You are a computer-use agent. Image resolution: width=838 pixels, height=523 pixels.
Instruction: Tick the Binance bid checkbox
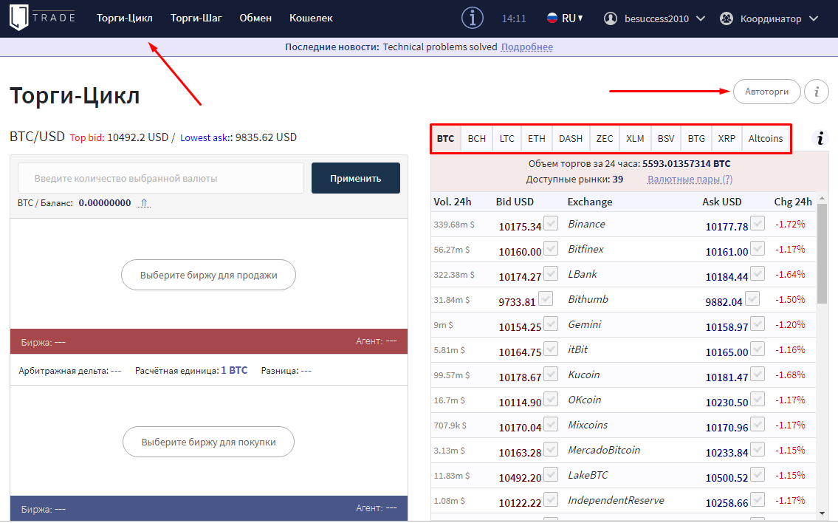(551, 223)
